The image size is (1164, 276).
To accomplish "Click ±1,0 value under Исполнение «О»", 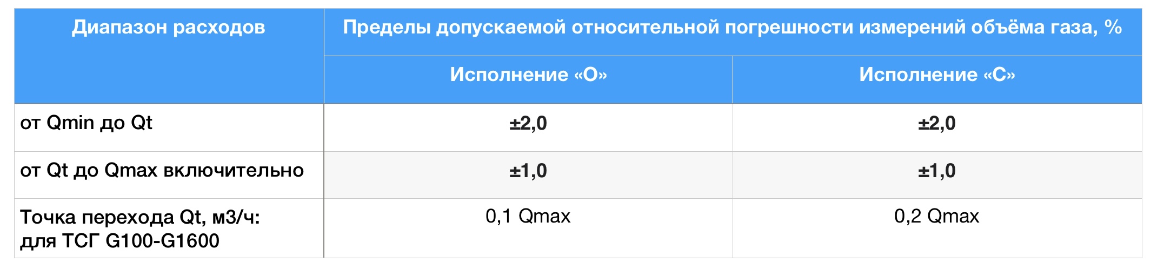I will [x=528, y=171].
